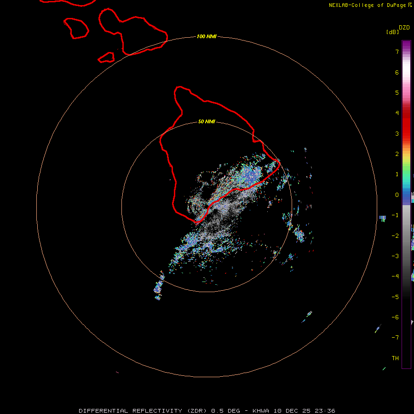Click the KHWA station identifier in the caption

click(261, 411)
